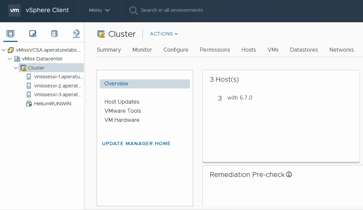The width and height of the screenshot is (363, 210).
Task: Select Cluster label in the tree
Action: click(36, 68)
